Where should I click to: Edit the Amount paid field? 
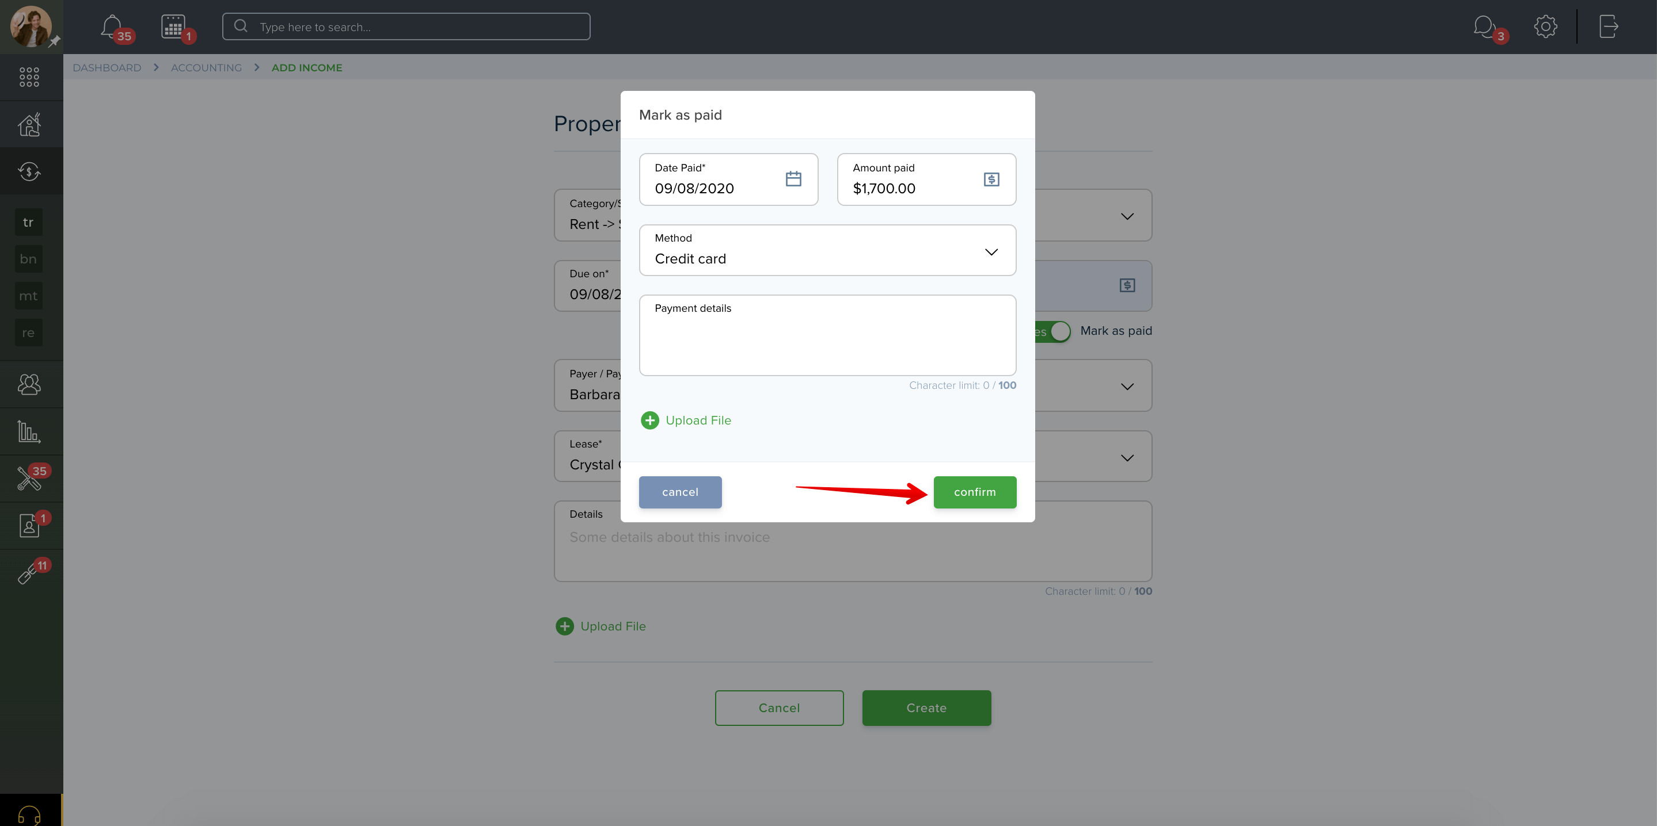927,179
